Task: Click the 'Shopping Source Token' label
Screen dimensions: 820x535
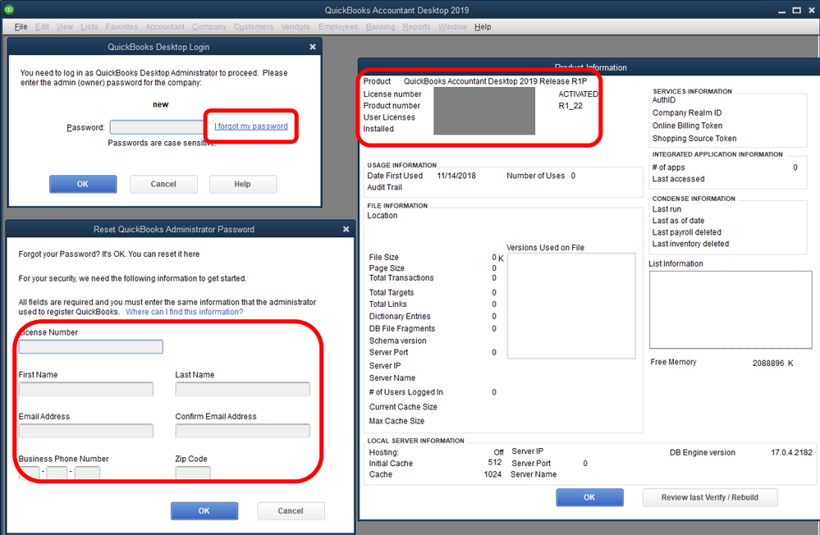Action: coord(694,139)
